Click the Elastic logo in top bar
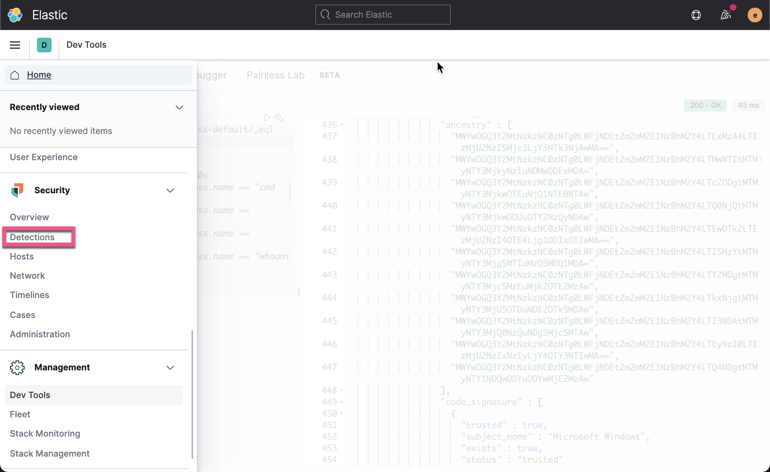The height and width of the screenshot is (472, 770). tap(15, 15)
